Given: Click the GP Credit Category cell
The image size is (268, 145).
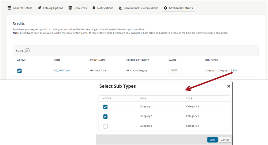Looking at the screenshot, I should (137, 70).
